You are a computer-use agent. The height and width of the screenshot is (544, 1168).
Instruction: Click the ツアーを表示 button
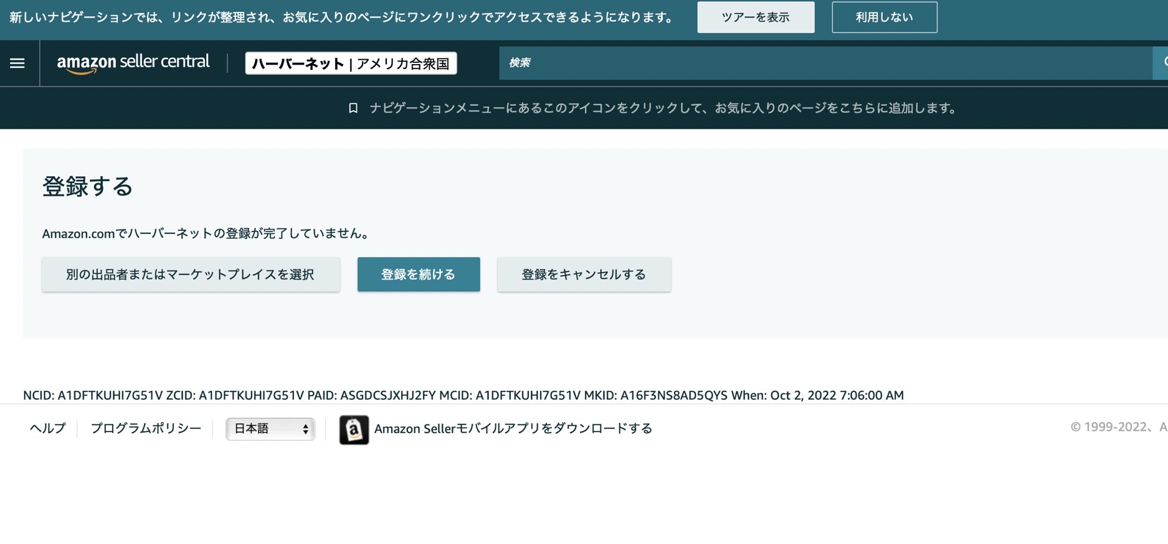756,17
